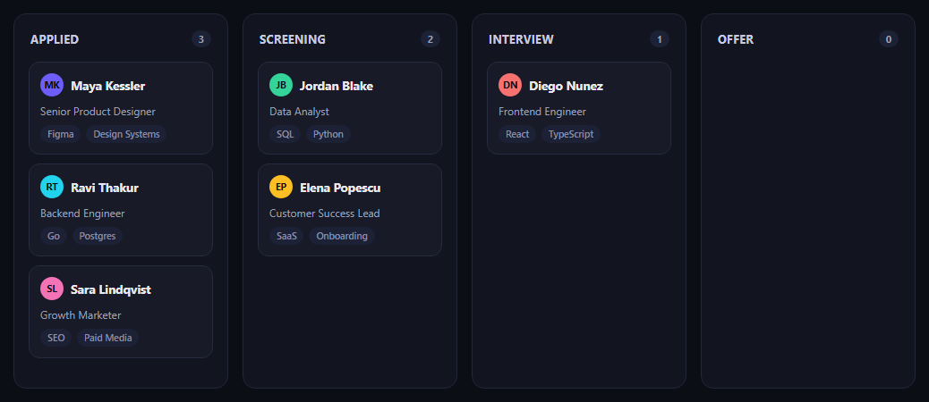
Task: Click the Applied count badge showing 3
Action: pyautogui.click(x=200, y=39)
